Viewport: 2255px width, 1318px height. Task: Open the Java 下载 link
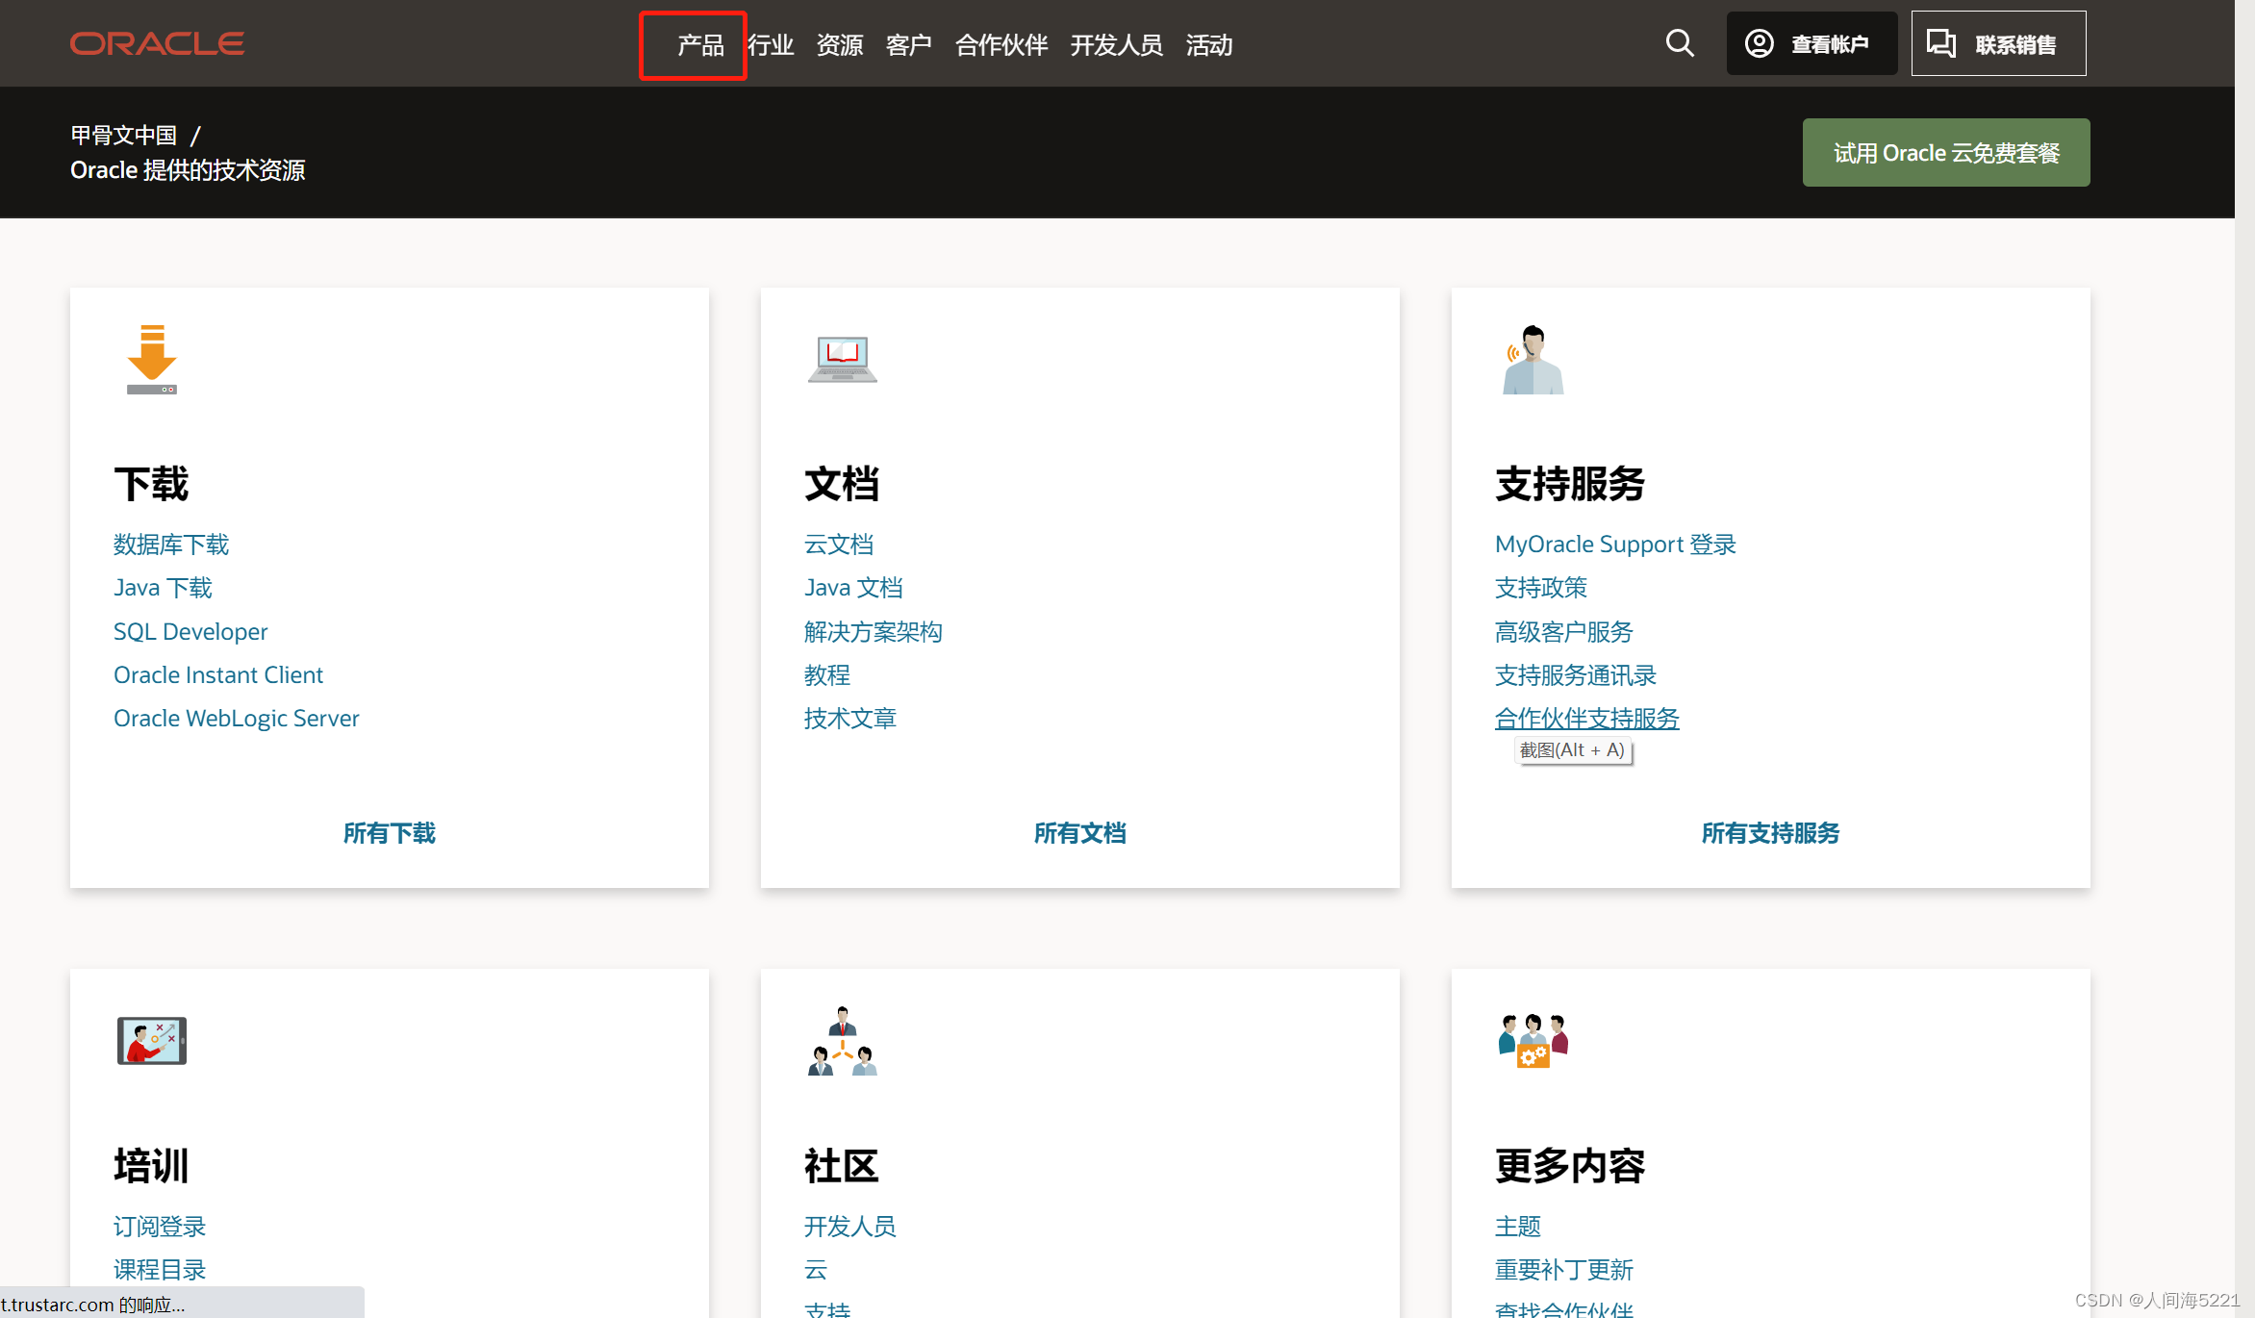(163, 588)
